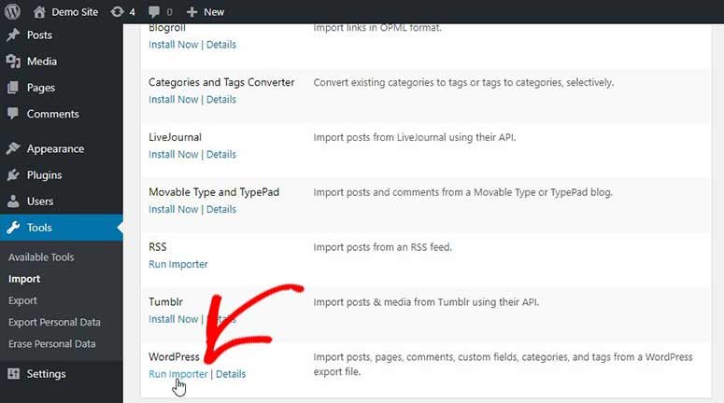Click the Media icon in sidebar
The image size is (724, 403).
coord(13,62)
